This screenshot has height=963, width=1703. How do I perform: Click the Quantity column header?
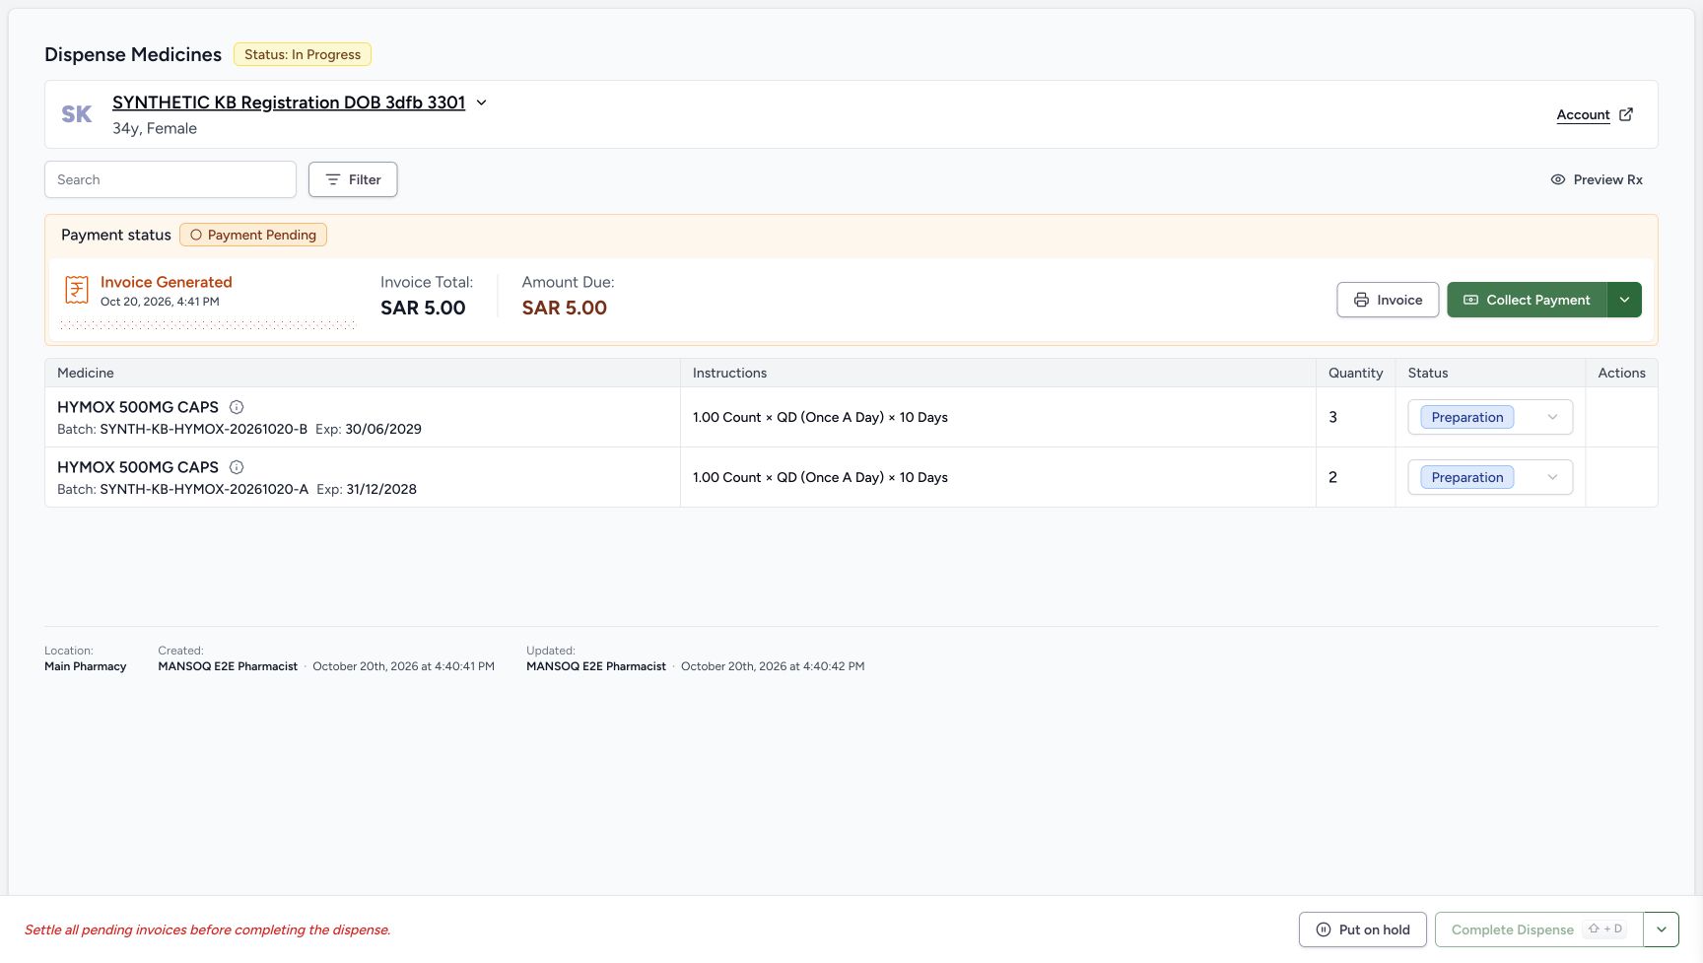1355,373
